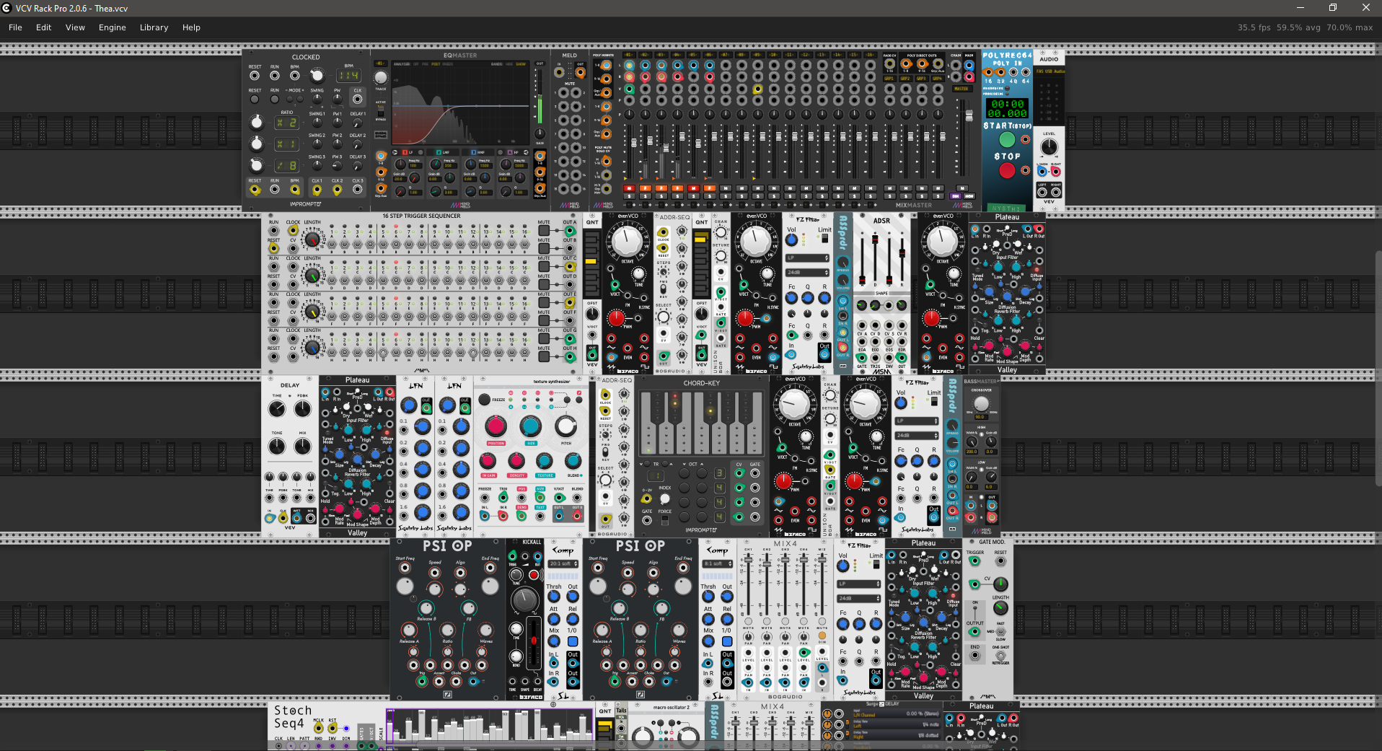Open LP type dropdown on FZ Filter beside ADSR

coord(807,258)
